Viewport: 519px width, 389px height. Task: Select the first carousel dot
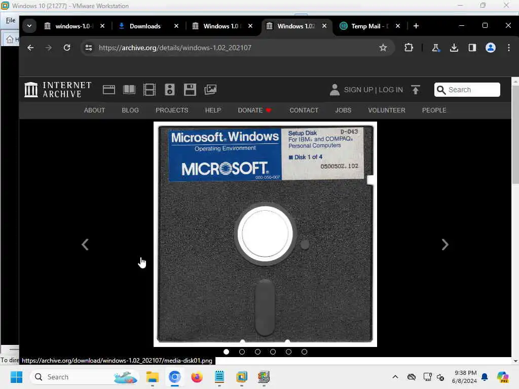click(x=227, y=352)
